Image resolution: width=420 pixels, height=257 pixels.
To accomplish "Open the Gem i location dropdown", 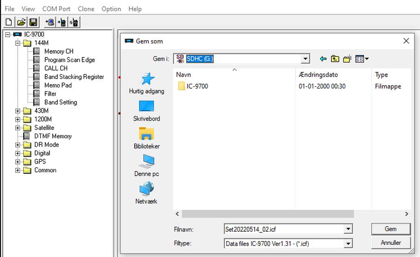I will pyautogui.click(x=305, y=59).
